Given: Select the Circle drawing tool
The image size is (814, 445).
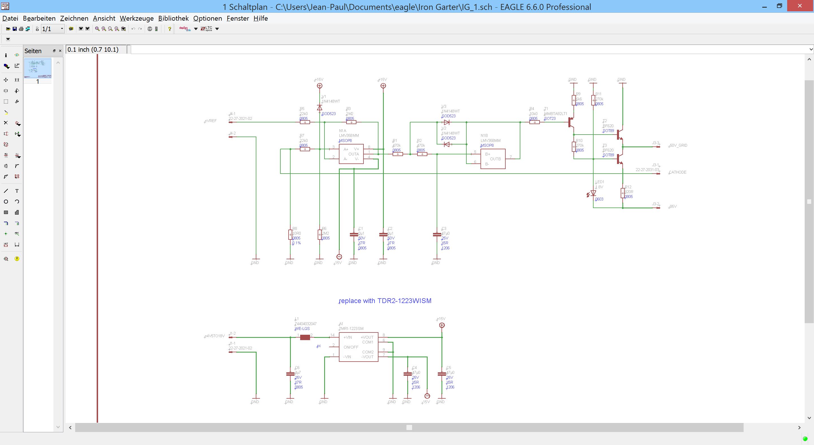Looking at the screenshot, I should coord(6,202).
